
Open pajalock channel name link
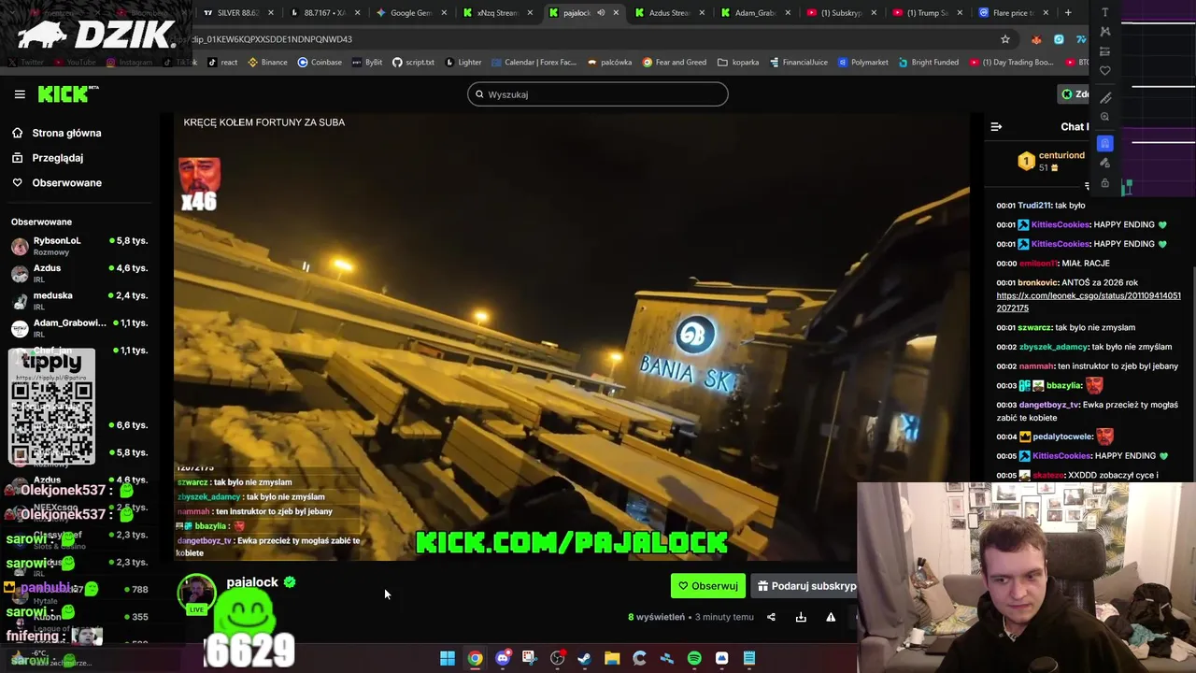[252, 582]
